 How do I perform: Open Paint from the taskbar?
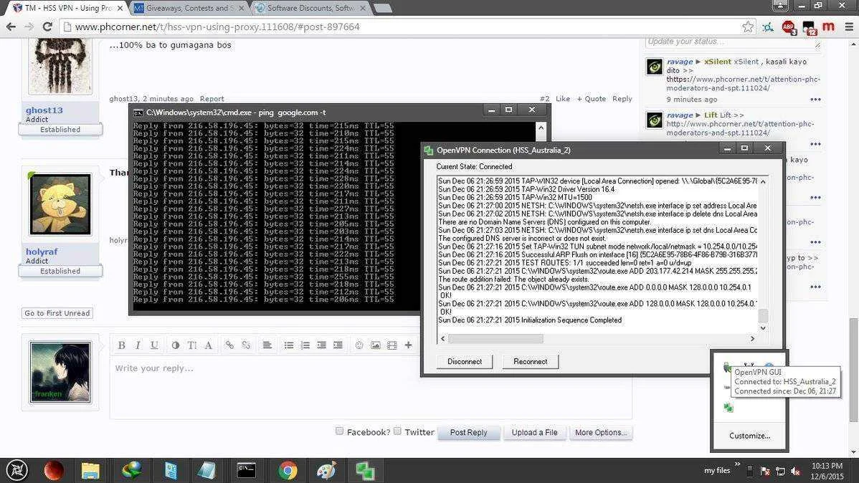(326, 471)
